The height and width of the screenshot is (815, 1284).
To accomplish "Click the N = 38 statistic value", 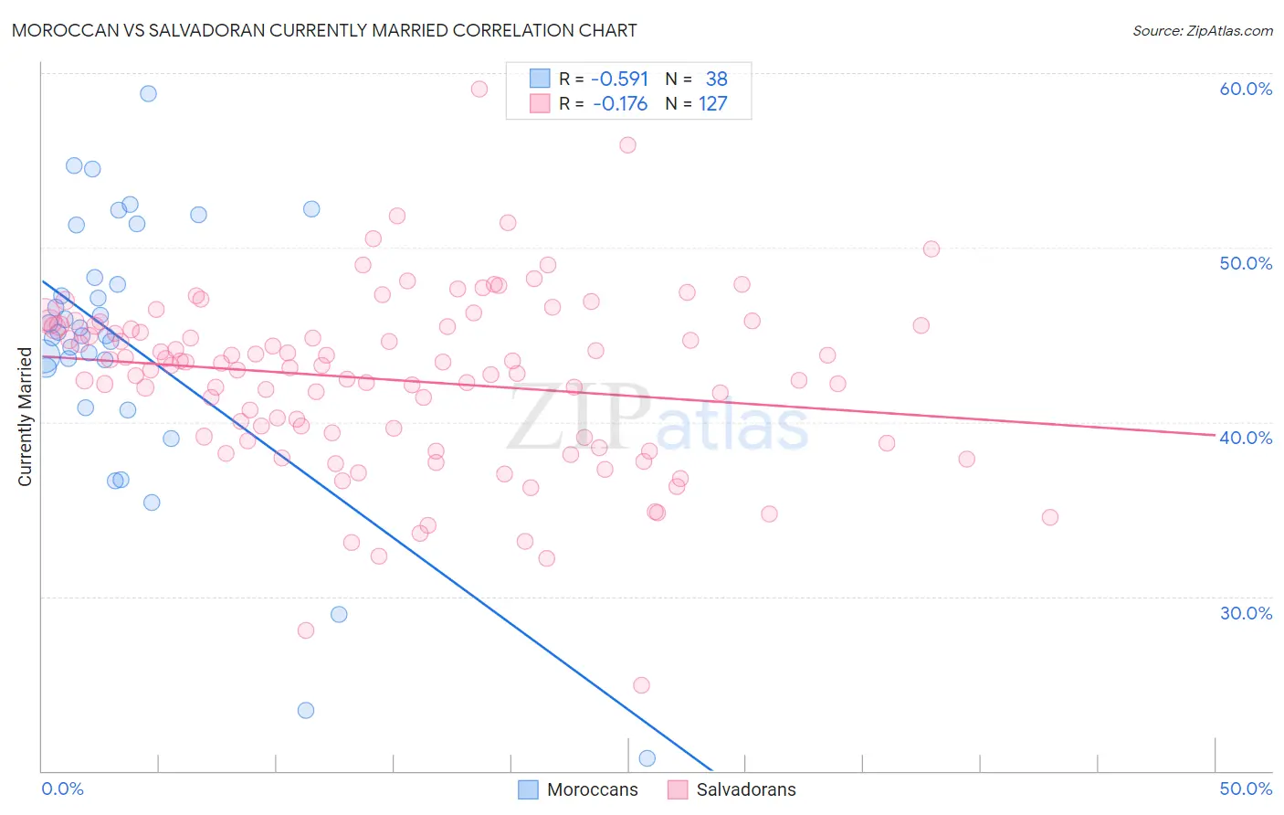I will pos(696,79).
